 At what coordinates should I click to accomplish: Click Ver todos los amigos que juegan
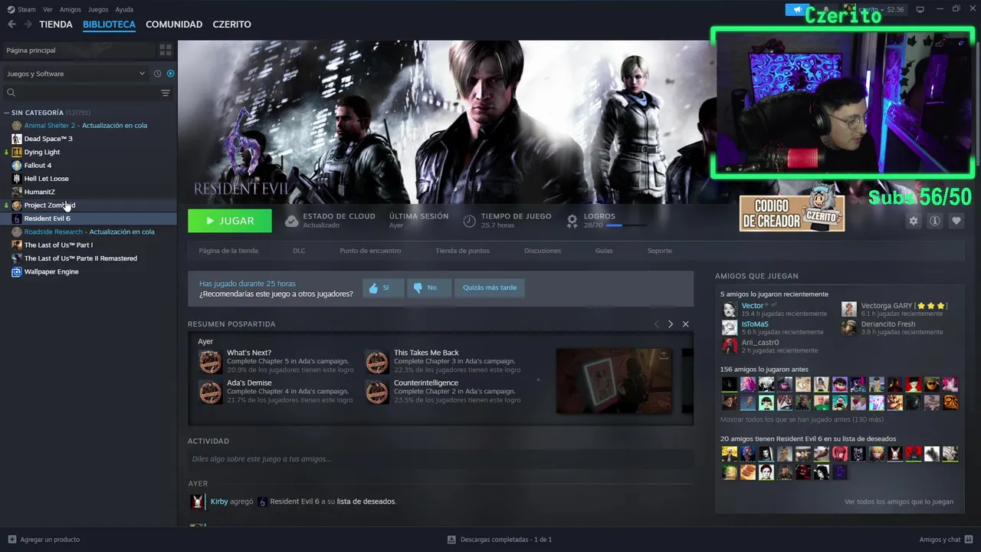[x=899, y=502]
